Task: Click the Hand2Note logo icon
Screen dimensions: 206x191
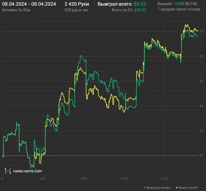Action: [x=8, y=171]
